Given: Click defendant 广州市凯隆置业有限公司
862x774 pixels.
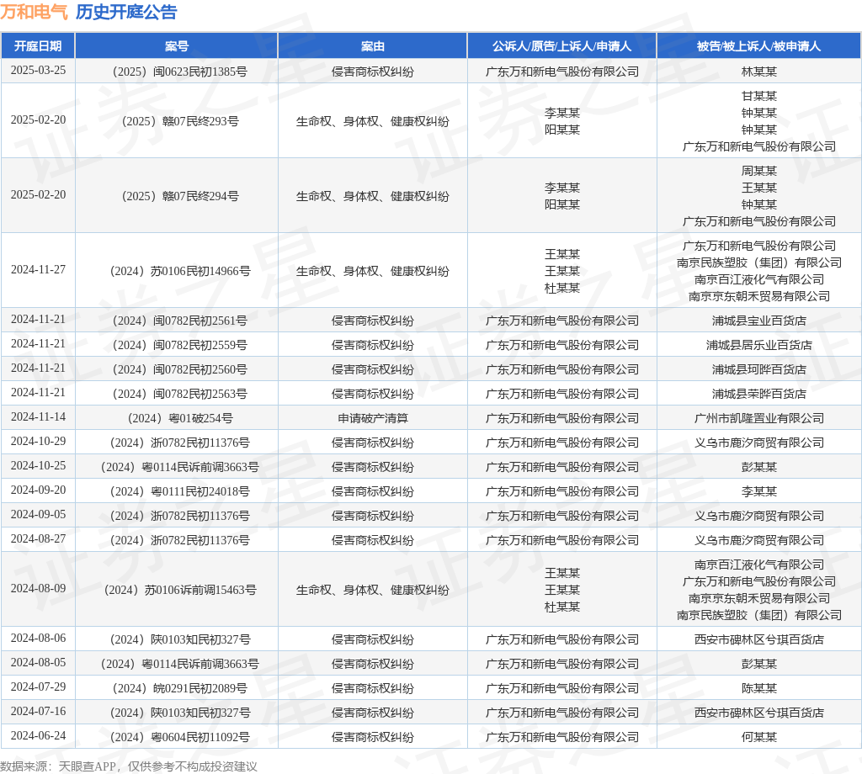Looking at the screenshot, I should [x=759, y=418].
